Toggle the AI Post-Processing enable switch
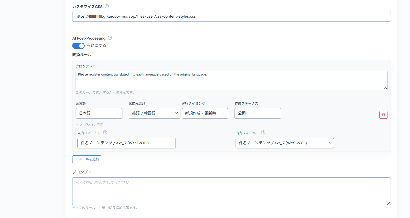 78,46
